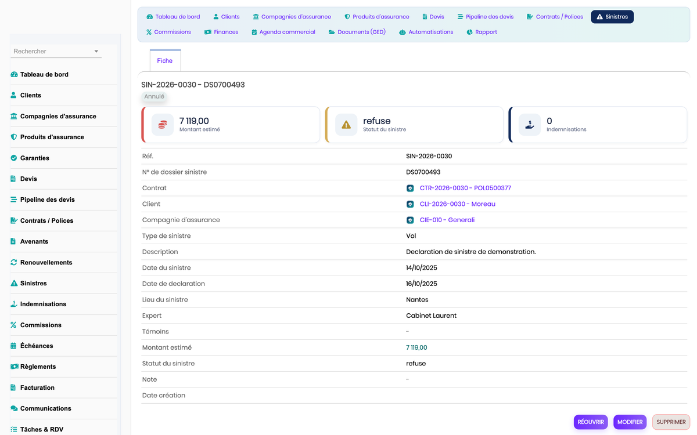Click the coins icon on Montant estimé card
Screen dimensions: 697x435
[163, 125]
